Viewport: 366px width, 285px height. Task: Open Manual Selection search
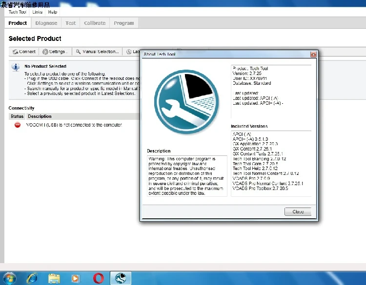pos(97,52)
